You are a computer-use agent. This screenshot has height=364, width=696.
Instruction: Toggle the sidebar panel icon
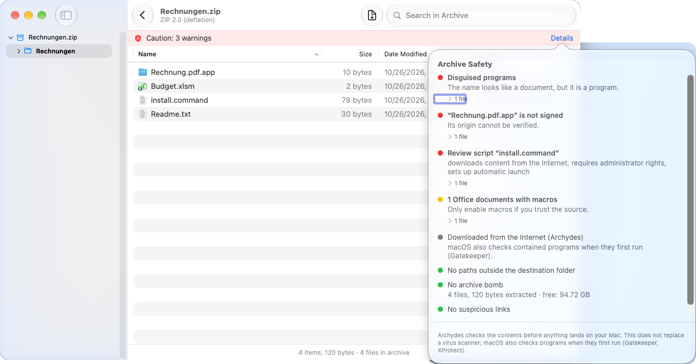point(66,16)
